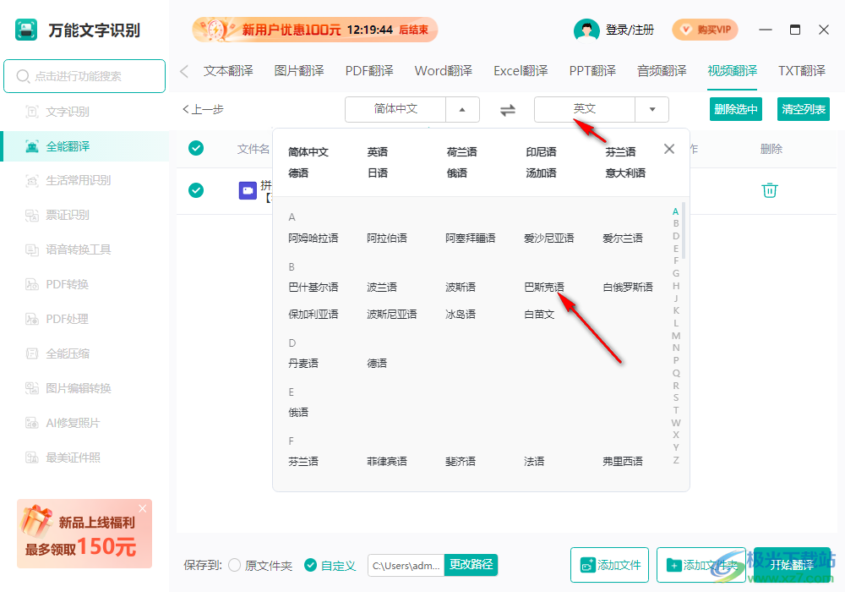The image size is (845, 592).
Task: Open 票证识别 sidebar item
Action: pos(57,215)
